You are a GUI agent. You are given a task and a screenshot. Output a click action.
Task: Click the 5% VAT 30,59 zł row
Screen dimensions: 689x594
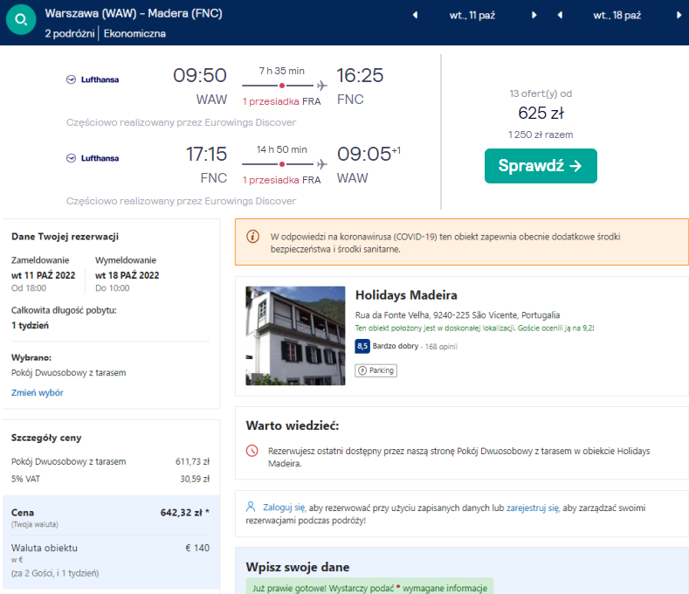click(111, 479)
